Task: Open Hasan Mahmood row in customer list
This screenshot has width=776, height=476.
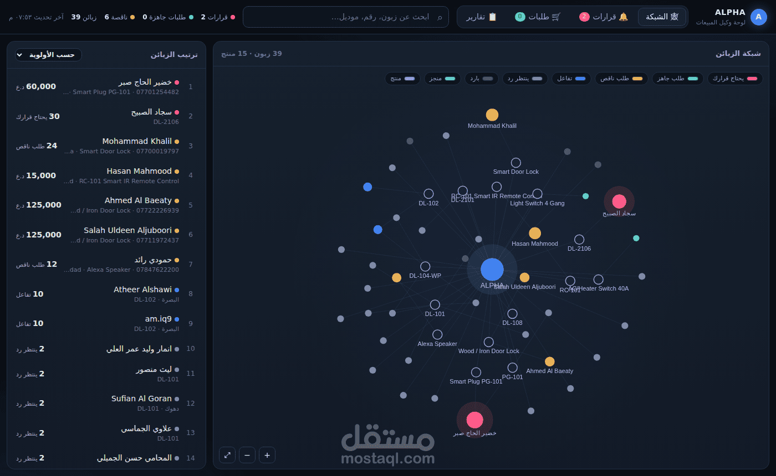Action: tap(106, 175)
